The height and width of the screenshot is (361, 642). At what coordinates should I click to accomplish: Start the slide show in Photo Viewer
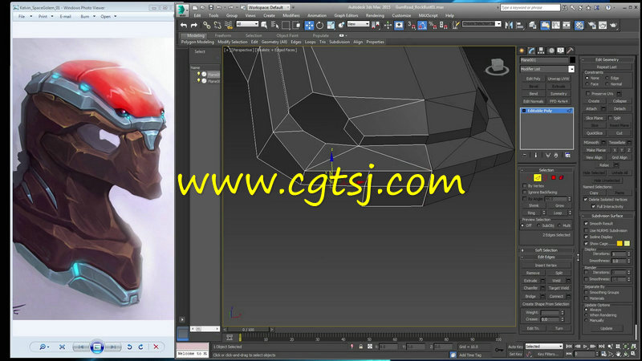(x=97, y=347)
